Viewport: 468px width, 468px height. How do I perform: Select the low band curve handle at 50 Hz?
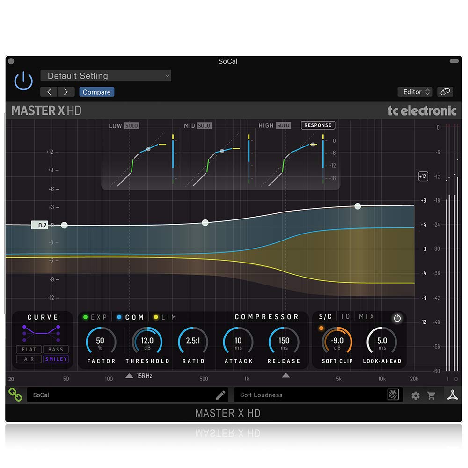pos(64,226)
